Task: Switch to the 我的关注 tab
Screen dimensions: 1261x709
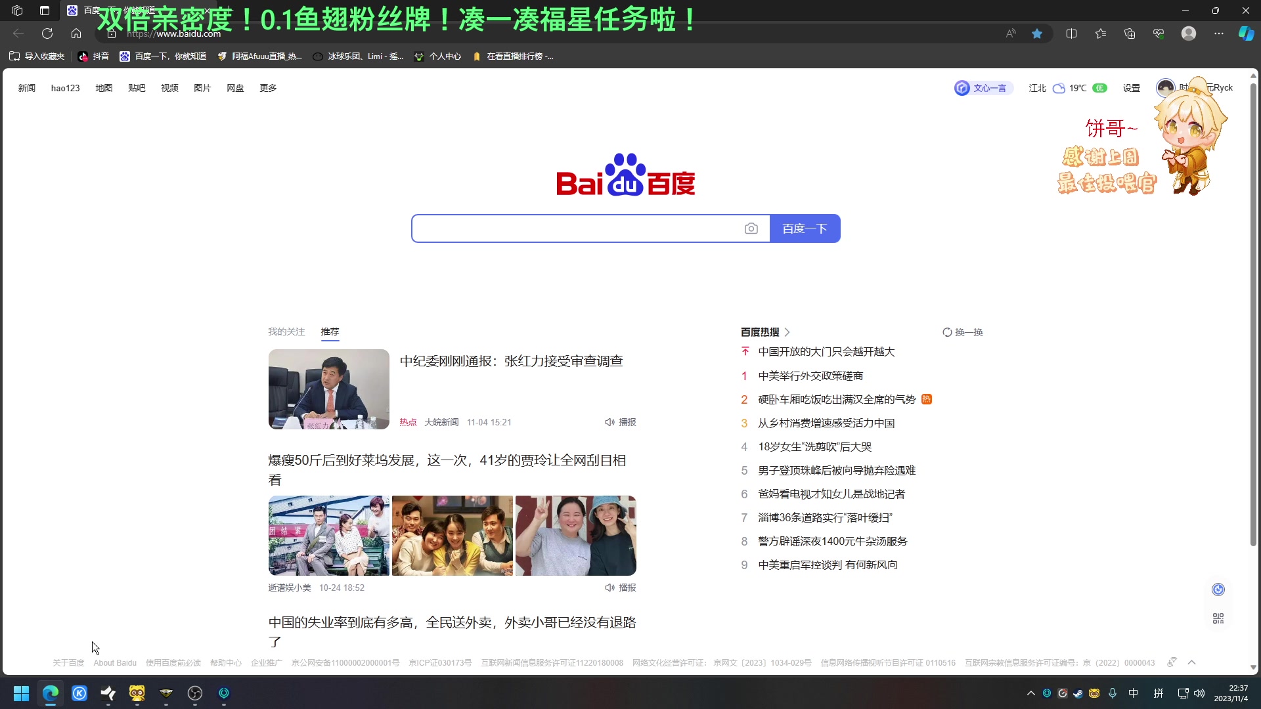Action: (286, 332)
